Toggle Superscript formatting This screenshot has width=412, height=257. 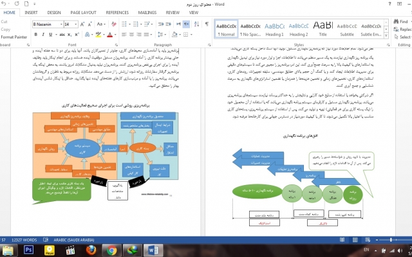[77, 34]
